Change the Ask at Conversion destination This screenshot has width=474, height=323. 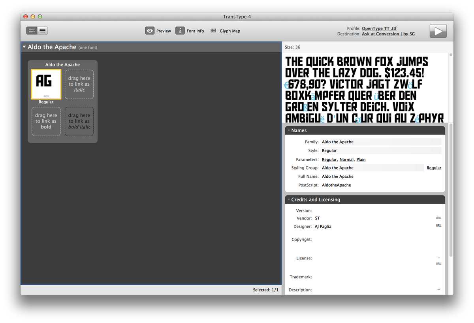[x=388, y=34]
